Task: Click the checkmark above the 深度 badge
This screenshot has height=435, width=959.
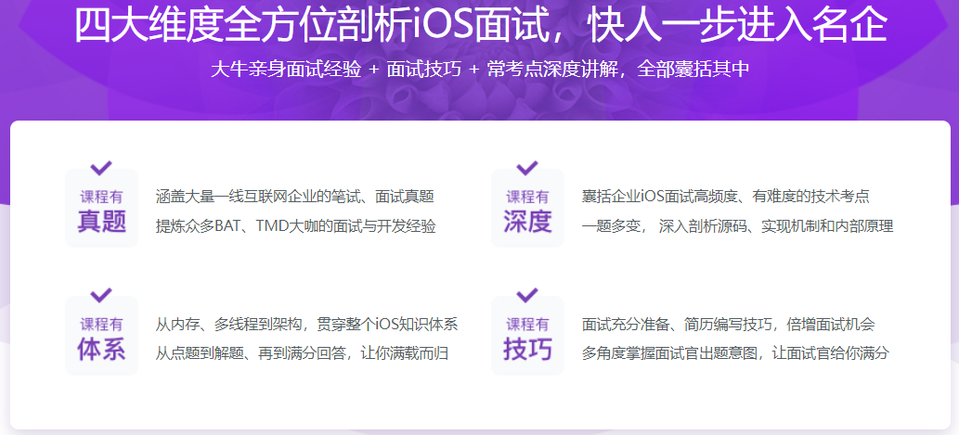Action: click(527, 168)
